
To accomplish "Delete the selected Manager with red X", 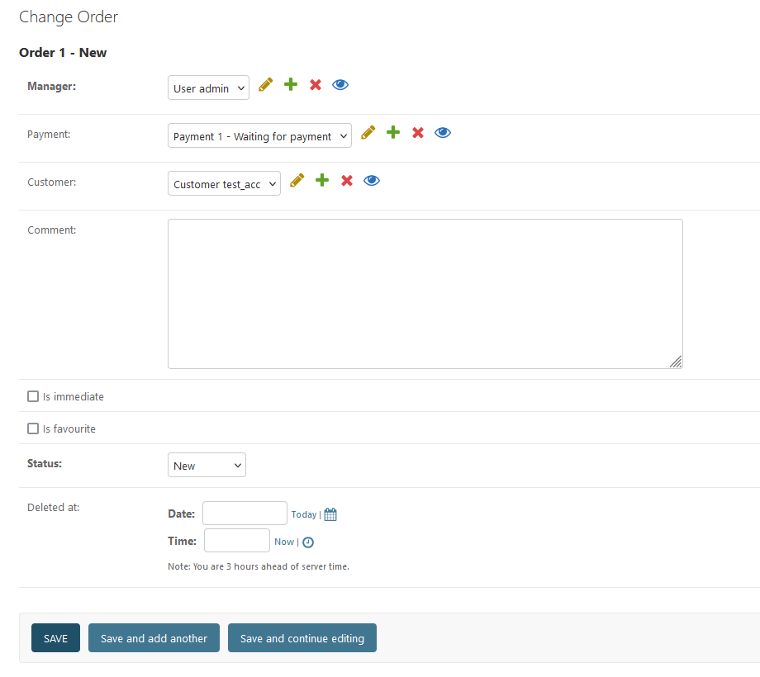I will click(316, 85).
